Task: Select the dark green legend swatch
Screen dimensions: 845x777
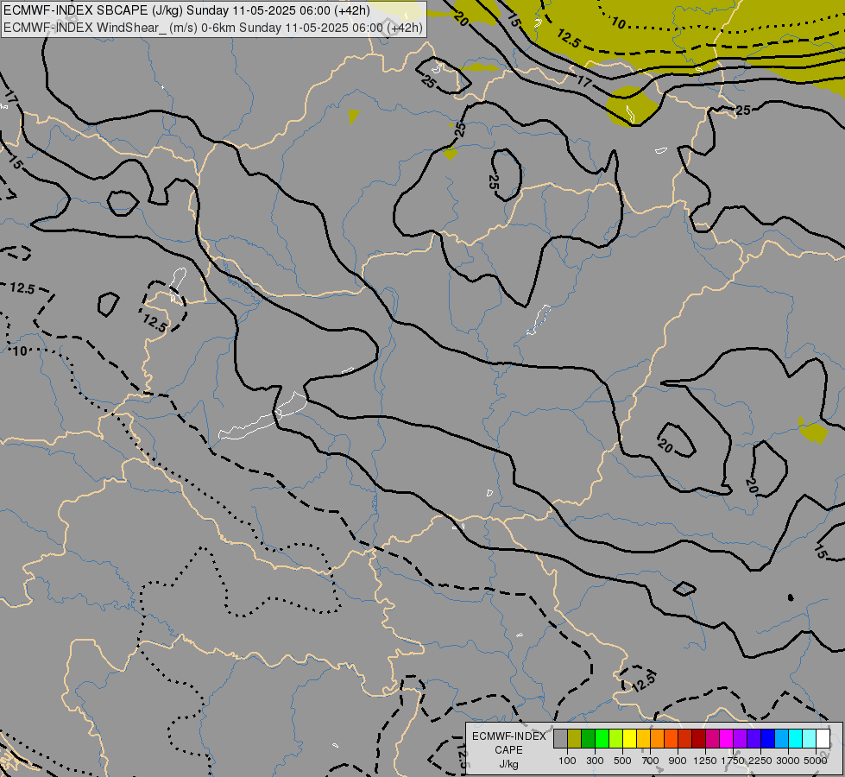Action: [588, 739]
